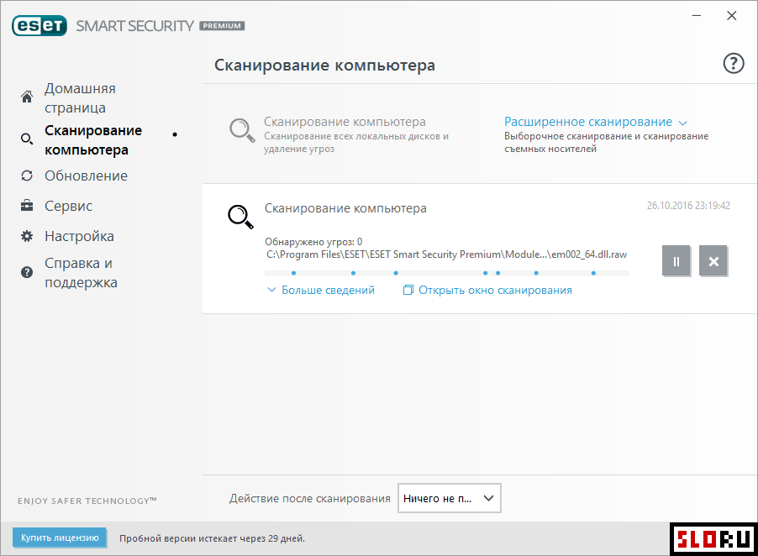The width and height of the screenshot is (758, 556).
Task: Click the running scan title Сканирование компьютера
Action: (345, 208)
